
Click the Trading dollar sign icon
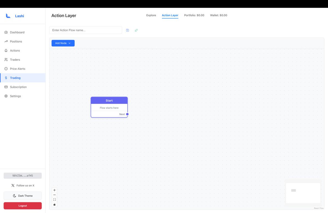pos(6,78)
